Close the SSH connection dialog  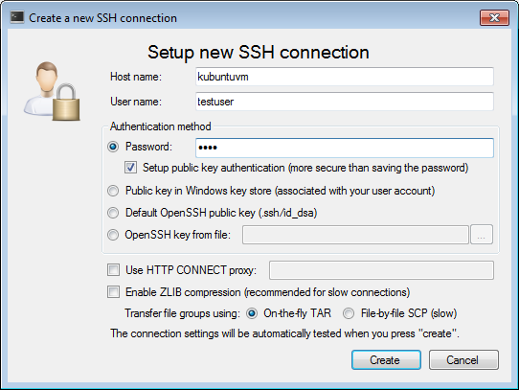pos(494,17)
